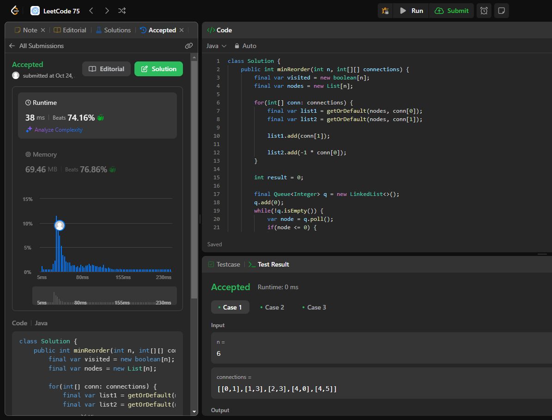Click line number 21 in editor
Image resolution: width=552 pixels, height=420 pixels.
(x=217, y=227)
